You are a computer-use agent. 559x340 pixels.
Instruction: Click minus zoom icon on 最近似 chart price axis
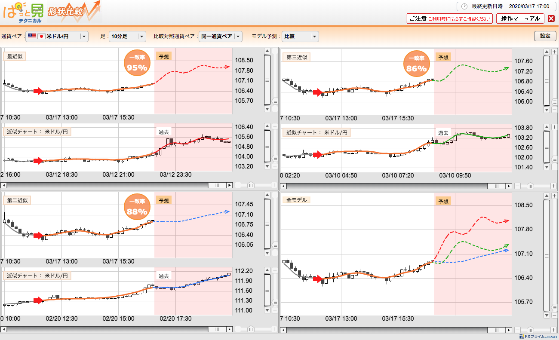(x=275, y=109)
